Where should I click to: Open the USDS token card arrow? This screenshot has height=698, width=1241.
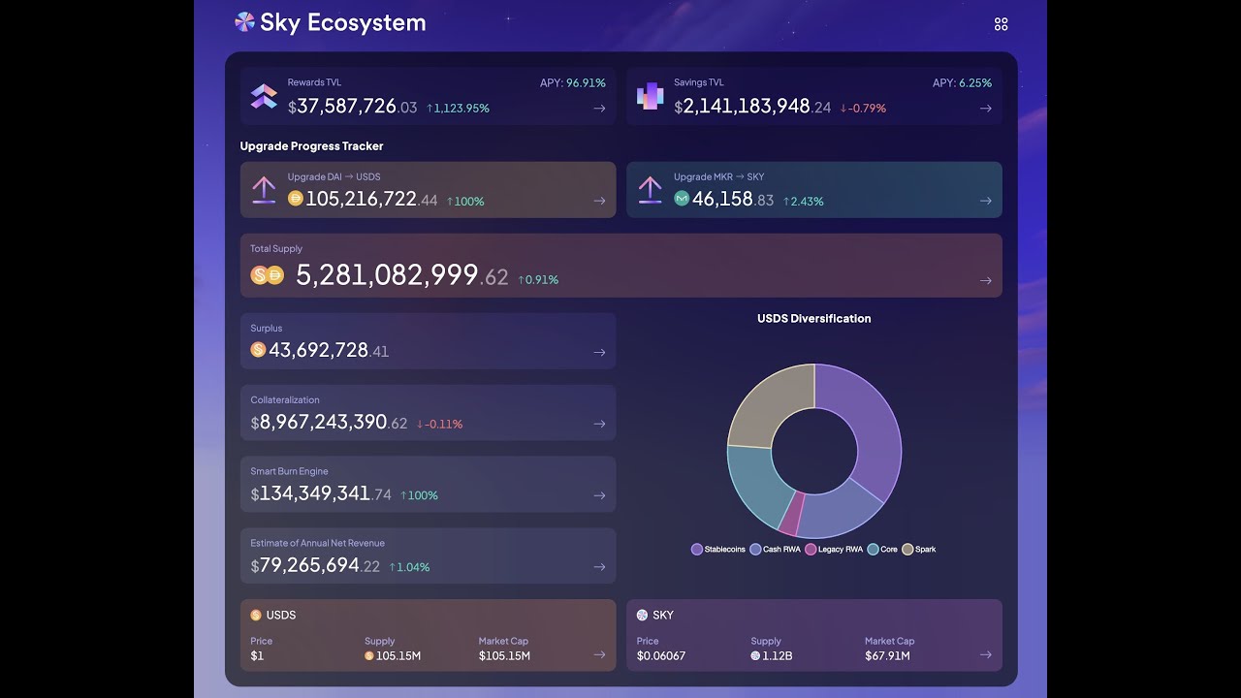(x=599, y=654)
